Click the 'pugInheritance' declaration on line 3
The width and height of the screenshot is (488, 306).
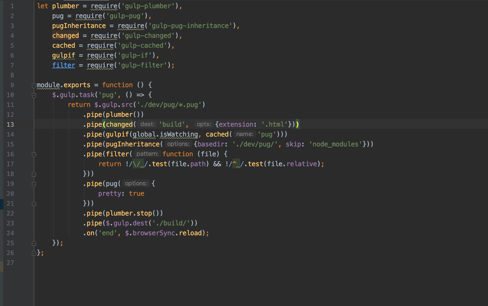(79, 26)
